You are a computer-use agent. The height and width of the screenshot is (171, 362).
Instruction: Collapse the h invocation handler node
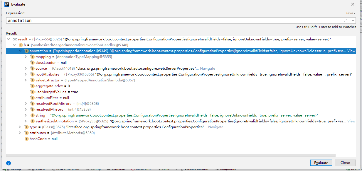(14, 45)
